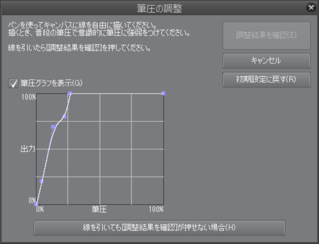Select the curve control point at graph origin
This screenshot has height=244, width=319.
(x=36, y=204)
